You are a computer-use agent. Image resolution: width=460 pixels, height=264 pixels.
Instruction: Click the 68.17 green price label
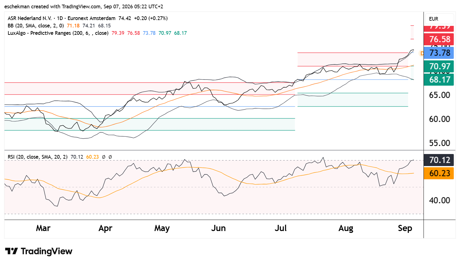[439, 80]
